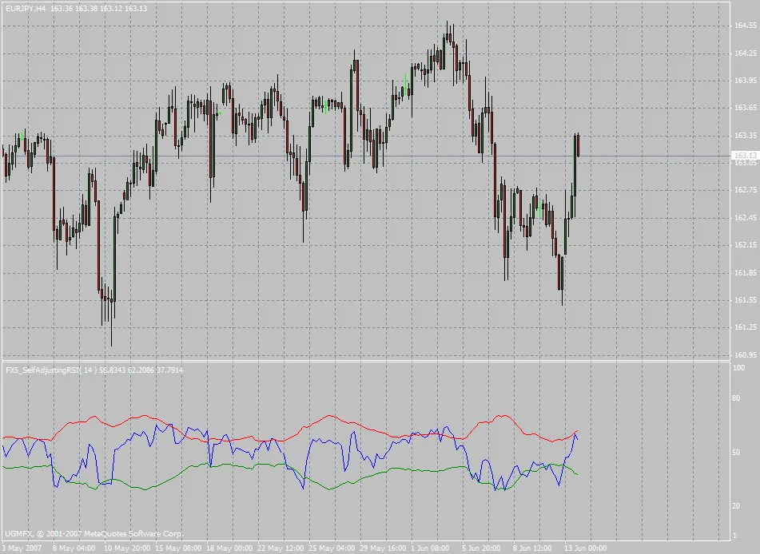Click the 3 May 2007 date label

(22, 548)
